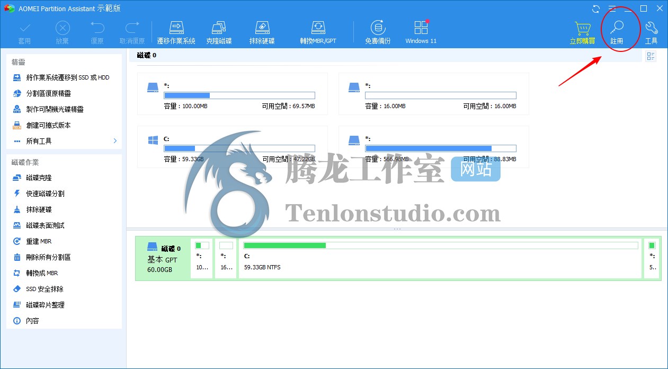Launch the 轉換MBR/GPT conversion tool
Viewport: 668px width, 369px height.
click(318, 33)
